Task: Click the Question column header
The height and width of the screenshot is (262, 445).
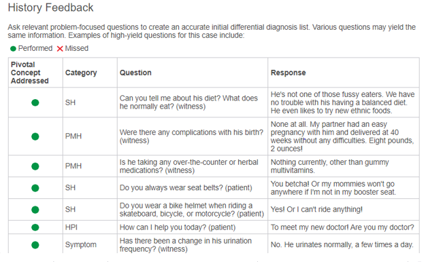Action: pos(135,73)
